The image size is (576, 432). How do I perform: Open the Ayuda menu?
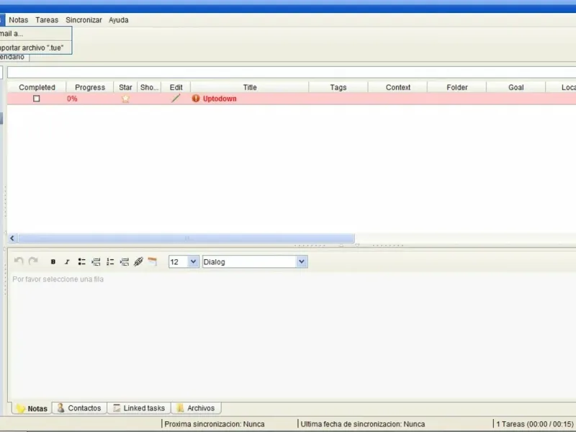118,20
